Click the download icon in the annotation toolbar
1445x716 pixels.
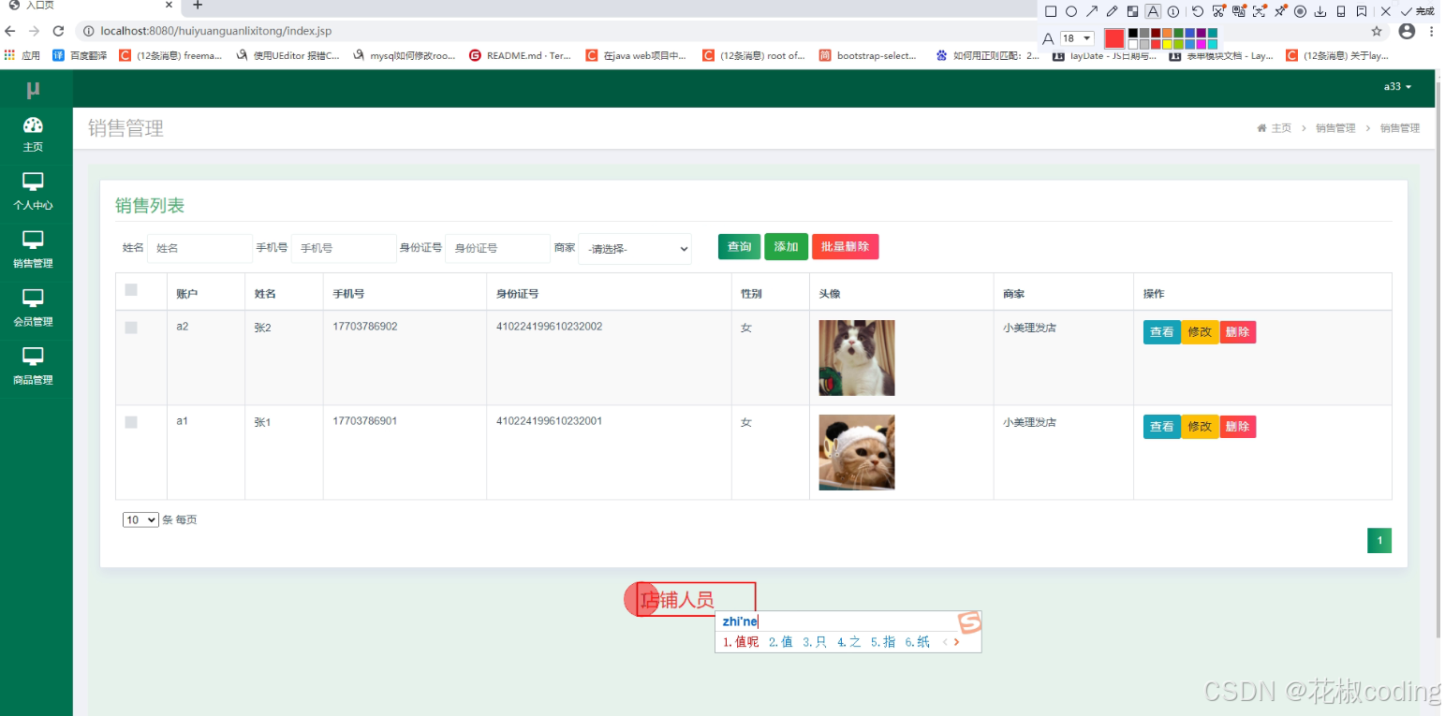[1320, 9]
